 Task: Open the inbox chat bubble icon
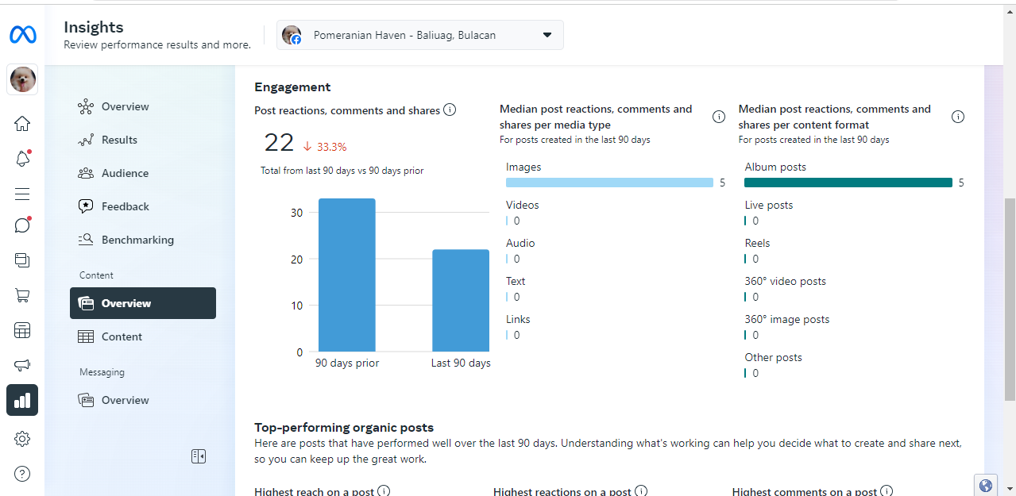(22, 225)
